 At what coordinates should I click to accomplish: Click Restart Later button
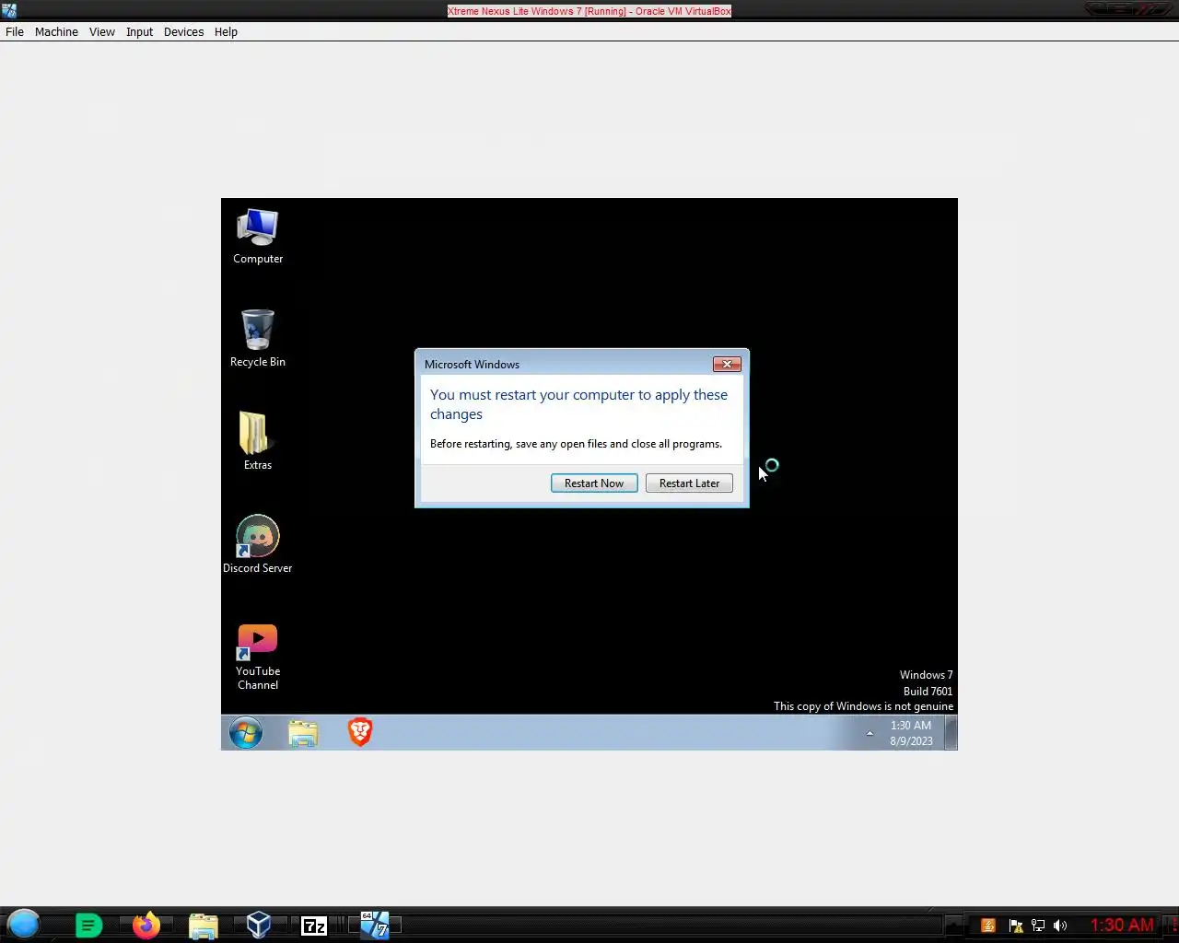tap(689, 483)
